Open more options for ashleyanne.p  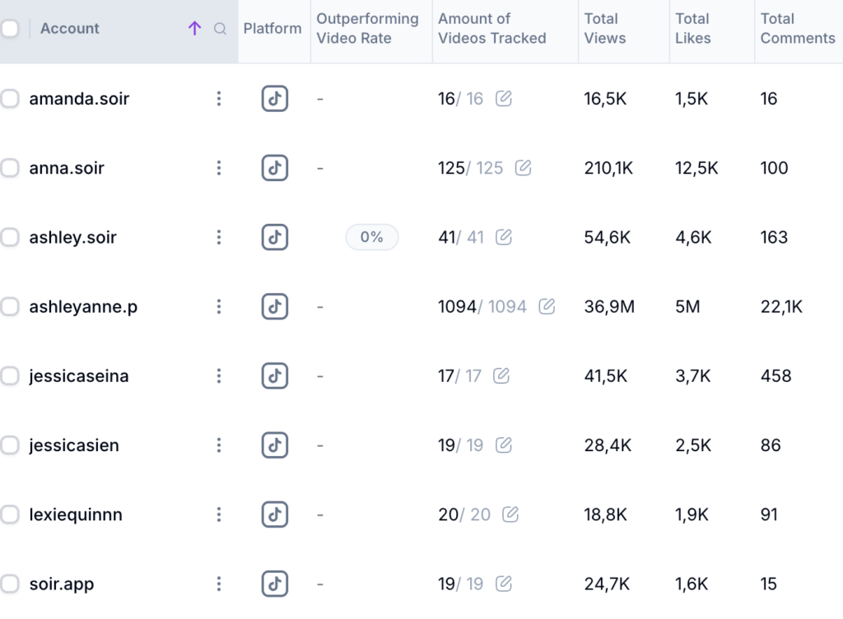click(x=219, y=307)
